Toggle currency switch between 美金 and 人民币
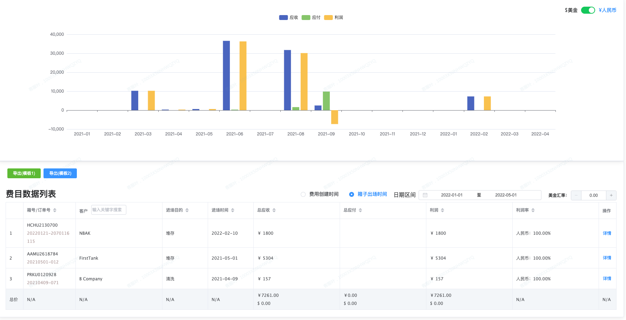This screenshot has height=320, width=626. tap(588, 10)
